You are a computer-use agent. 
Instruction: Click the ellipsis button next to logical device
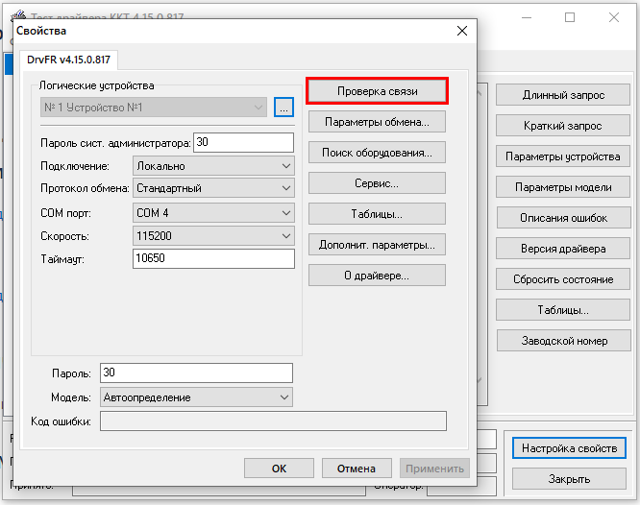[283, 108]
